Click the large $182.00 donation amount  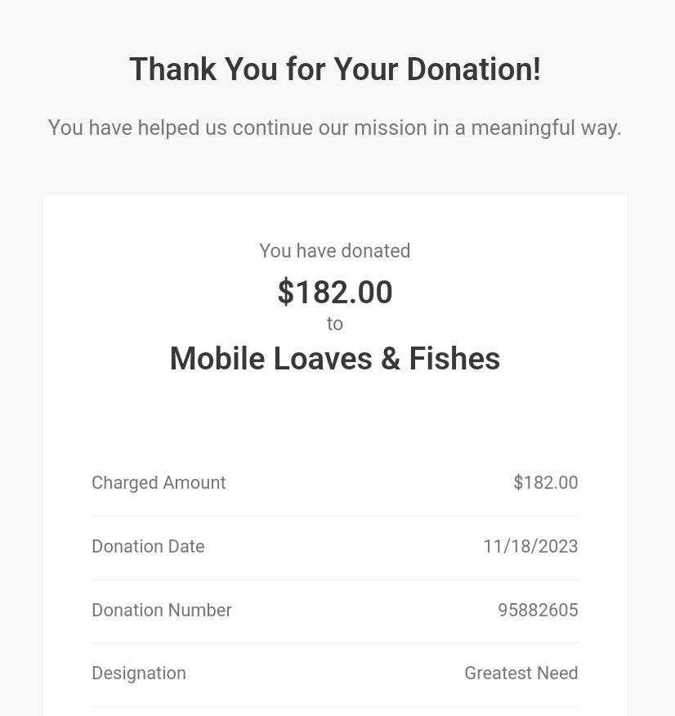click(335, 292)
